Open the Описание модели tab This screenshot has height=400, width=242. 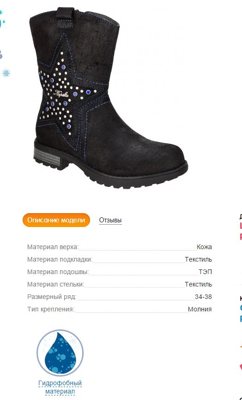(56, 220)
